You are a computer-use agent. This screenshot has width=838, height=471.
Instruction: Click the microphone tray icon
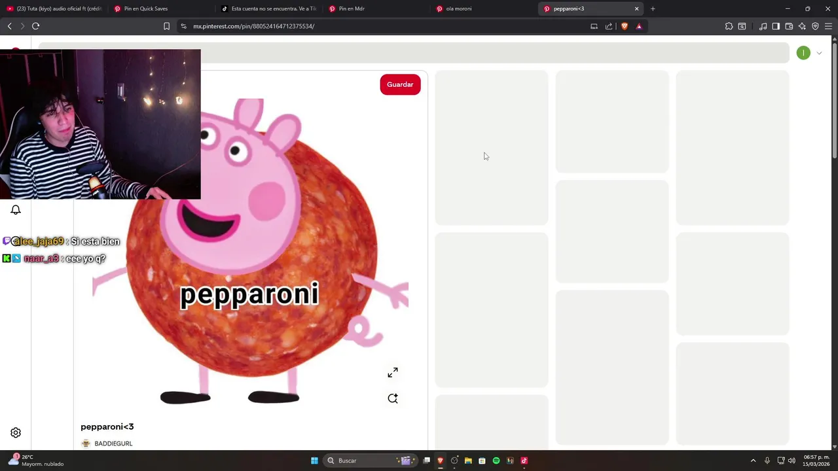[767, 461]
